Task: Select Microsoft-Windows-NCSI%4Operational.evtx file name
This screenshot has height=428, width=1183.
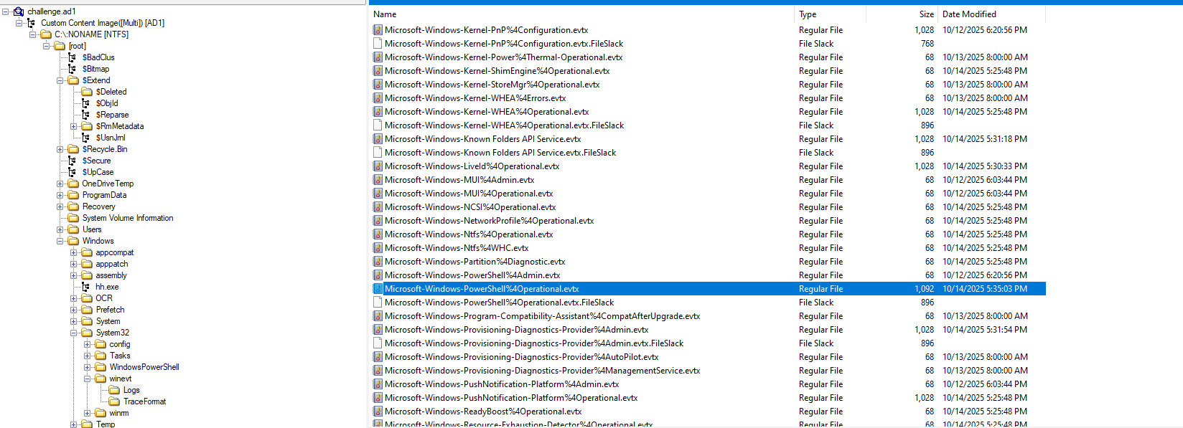Action: pos(470,207)
